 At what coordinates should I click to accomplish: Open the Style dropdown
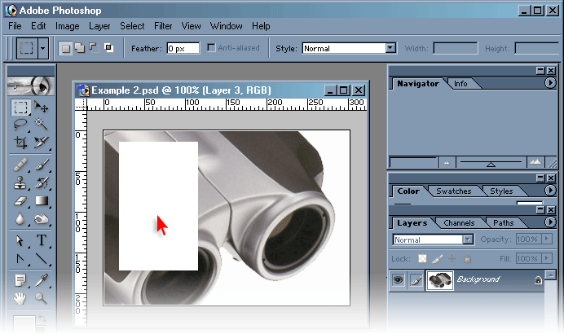pos(390,48)
